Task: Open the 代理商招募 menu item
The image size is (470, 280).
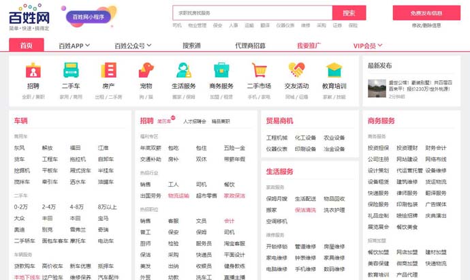Action: pyautogui.click(x=250, y=46)
